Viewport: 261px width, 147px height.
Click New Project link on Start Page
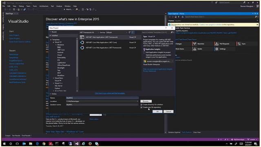pos(14,36)
